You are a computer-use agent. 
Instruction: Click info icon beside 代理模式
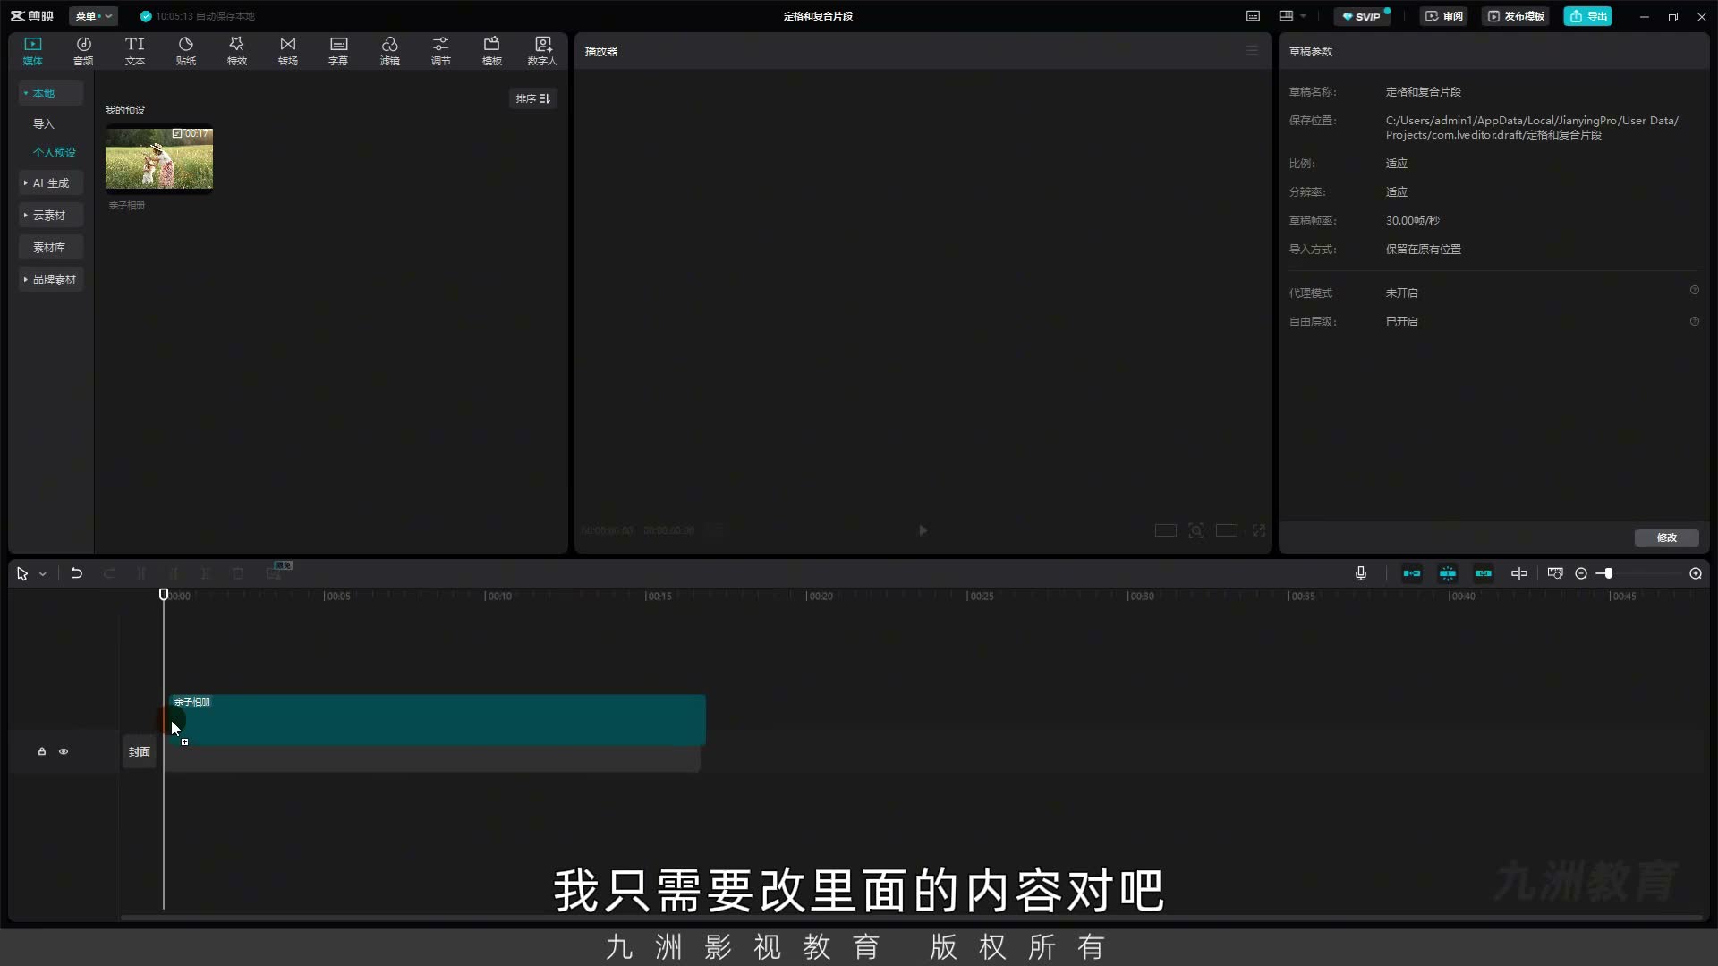[1694, 291]
